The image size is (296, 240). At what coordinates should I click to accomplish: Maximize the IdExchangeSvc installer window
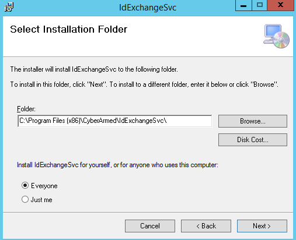pyautogui.click(x=260, y=6)
